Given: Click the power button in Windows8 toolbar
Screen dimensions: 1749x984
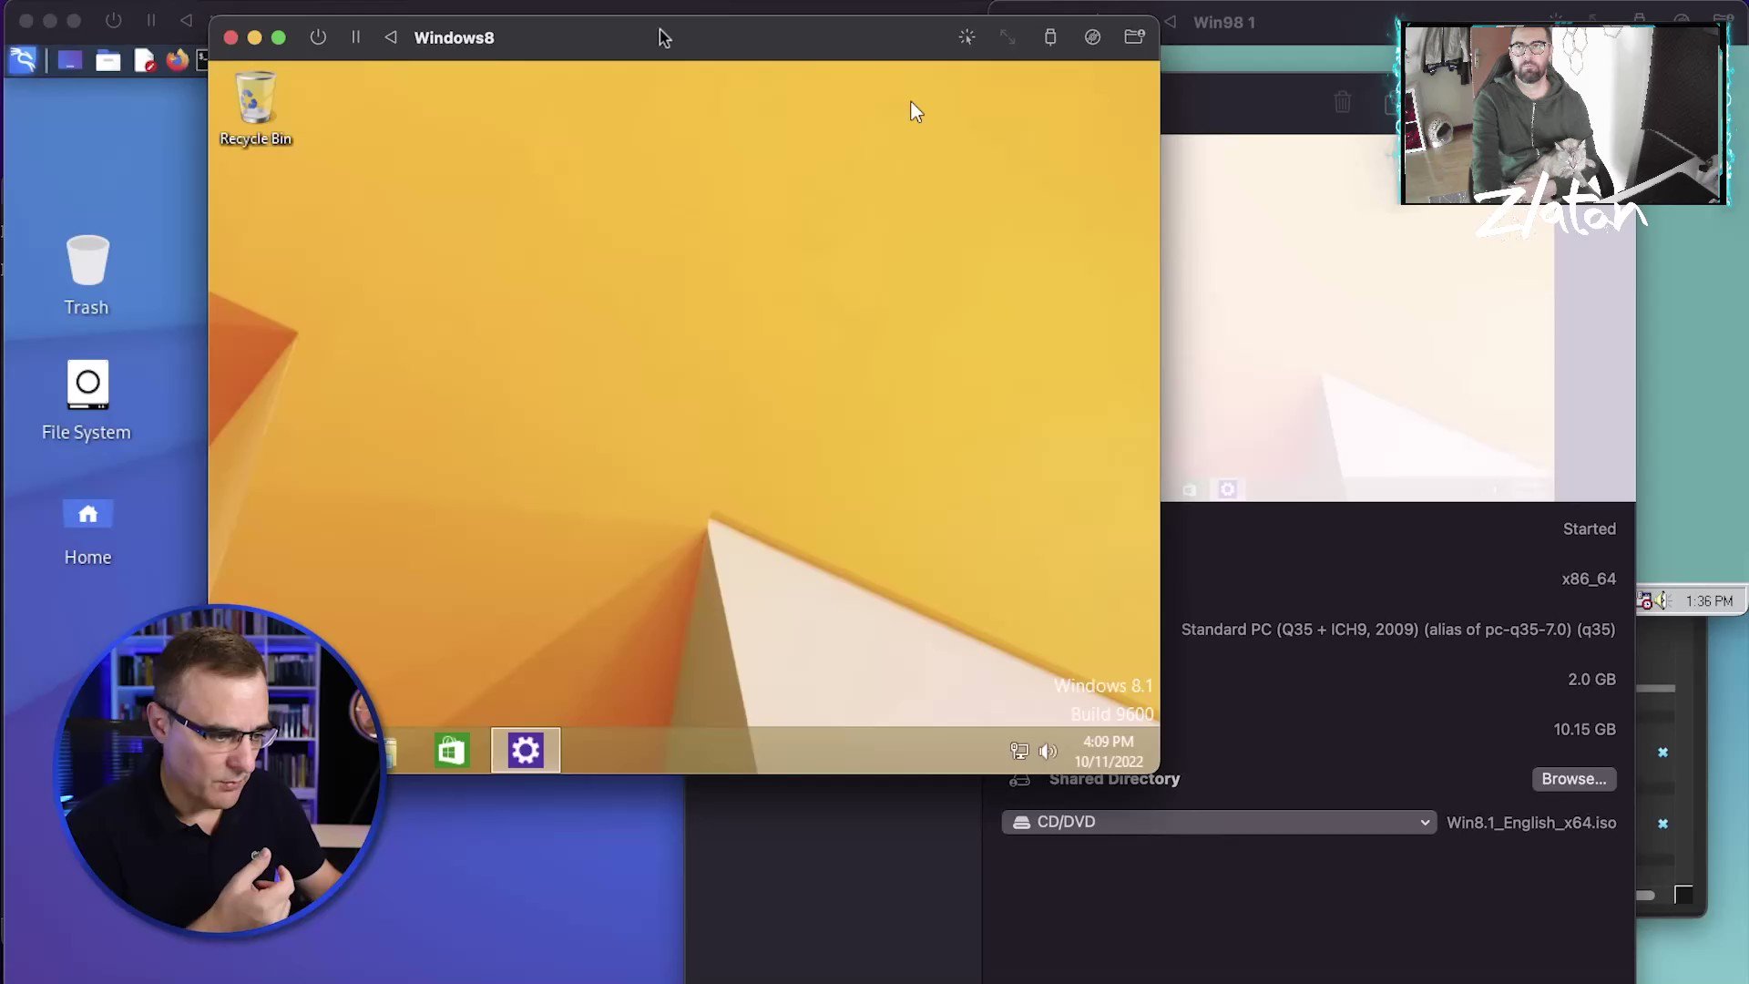Looking at the screenshot, I should 318,37.
